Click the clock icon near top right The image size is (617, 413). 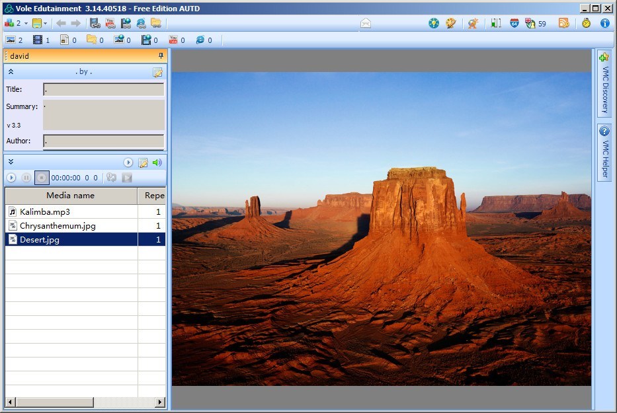(x=586, y=22)
